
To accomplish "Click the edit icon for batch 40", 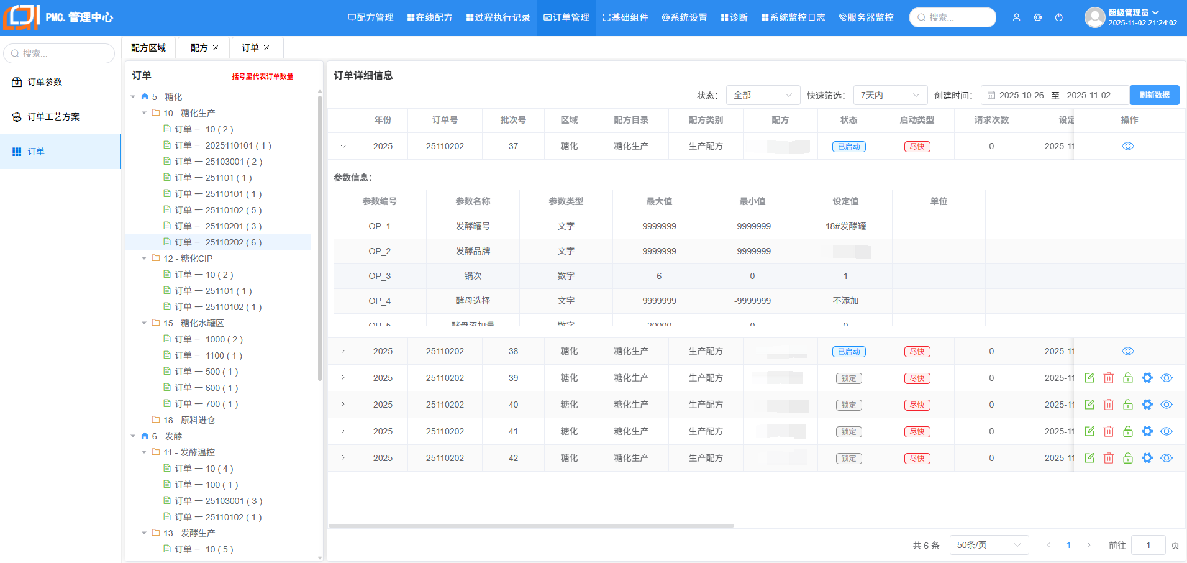I will click(x=1089, y=405).
